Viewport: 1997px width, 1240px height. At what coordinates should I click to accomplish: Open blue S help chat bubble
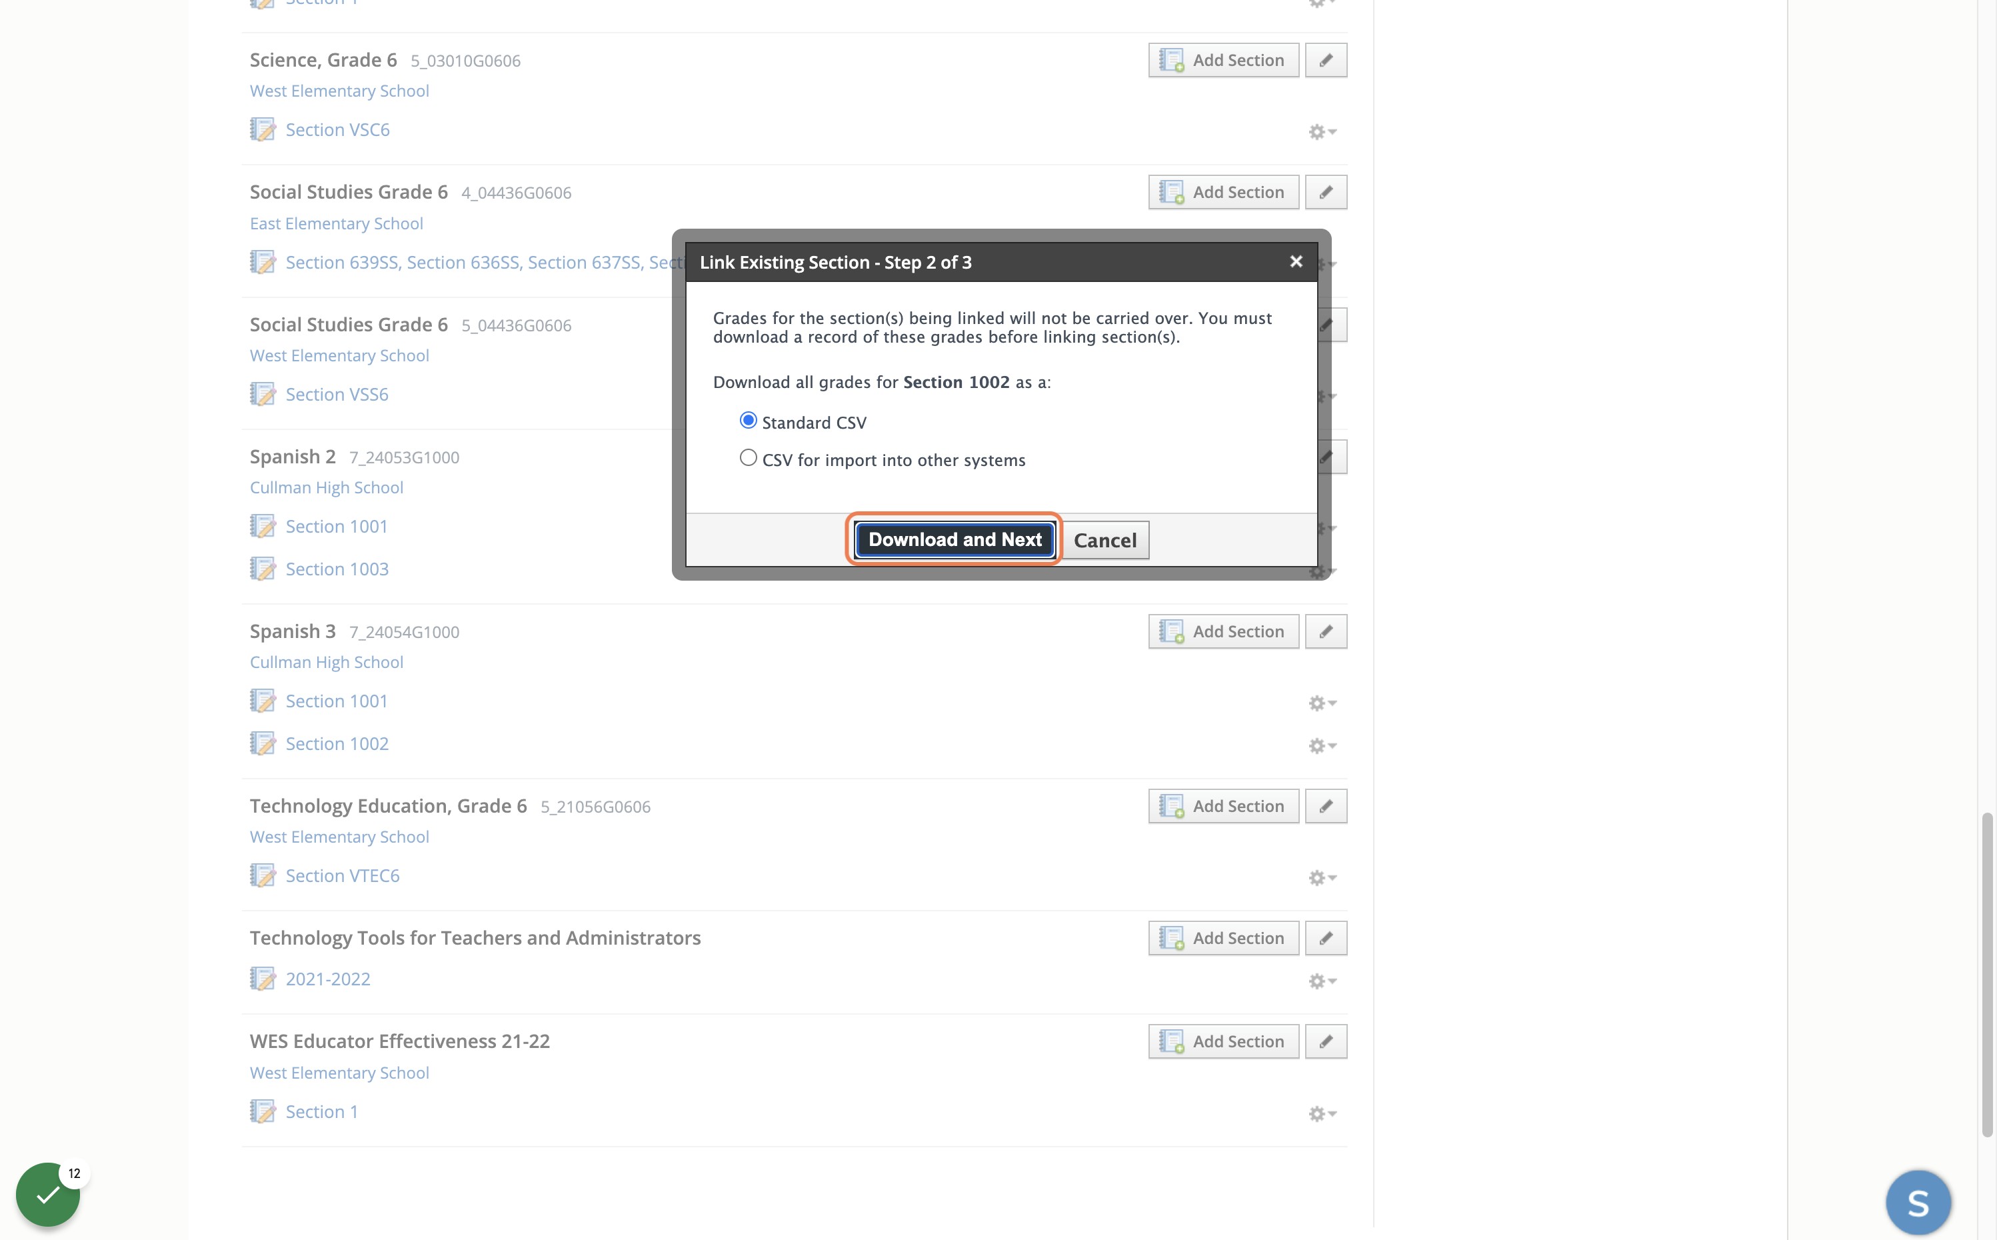pyautogui.click(x=1918, y=1203)
